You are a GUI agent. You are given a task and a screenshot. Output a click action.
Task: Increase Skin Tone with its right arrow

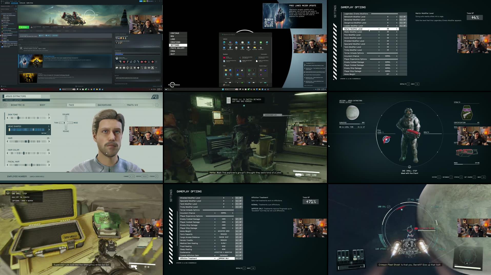(x=49, y=118)
